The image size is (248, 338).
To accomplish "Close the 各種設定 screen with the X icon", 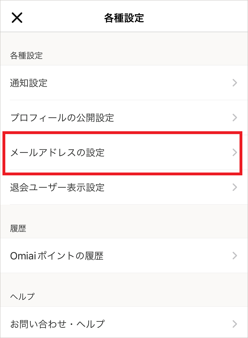I will click(17, 18).
